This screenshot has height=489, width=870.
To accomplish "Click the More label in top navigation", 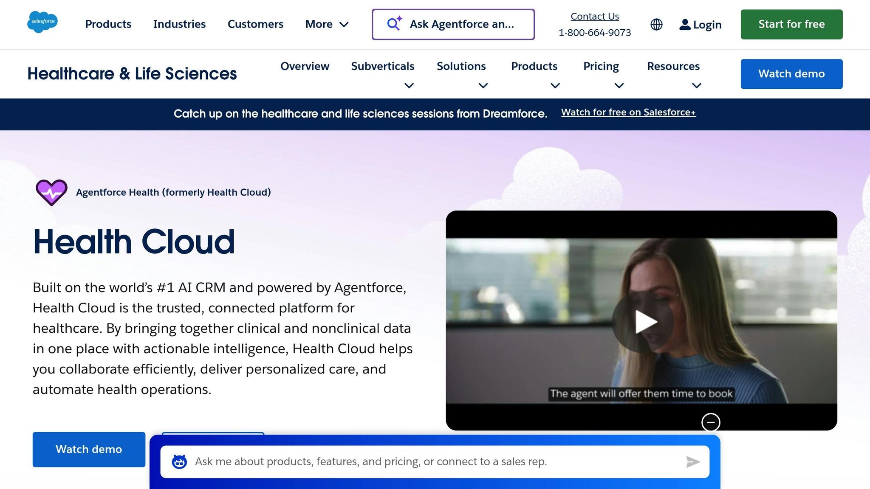I will [319, 24].
